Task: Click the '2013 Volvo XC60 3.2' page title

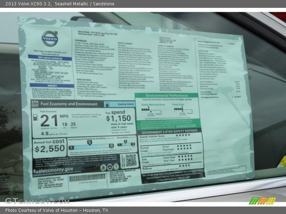Action: click(x=28, y=4)
